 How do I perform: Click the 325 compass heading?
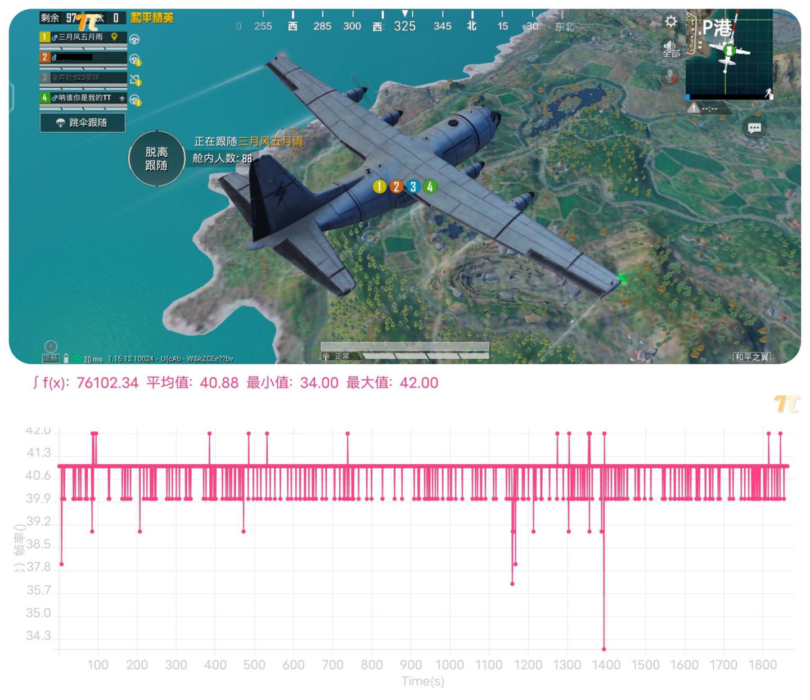point(405,26)
